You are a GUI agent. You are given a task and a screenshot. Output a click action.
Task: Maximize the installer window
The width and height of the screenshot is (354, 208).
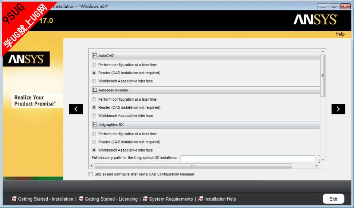[x=334, y=6]
